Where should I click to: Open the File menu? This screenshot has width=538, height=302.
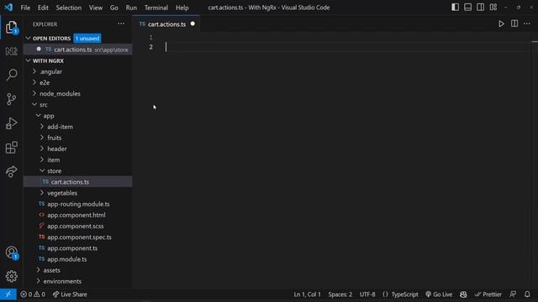point(25,8)
